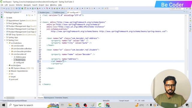
Task: Click Package Explorer horizontal scrollbar thumb
Action: (10, 98)
